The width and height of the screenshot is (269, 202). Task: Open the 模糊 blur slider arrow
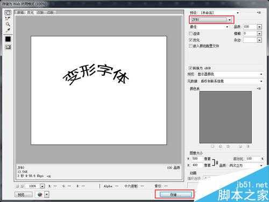(x=259, y=34)
